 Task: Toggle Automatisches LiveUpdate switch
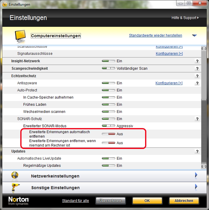(108, 158)
